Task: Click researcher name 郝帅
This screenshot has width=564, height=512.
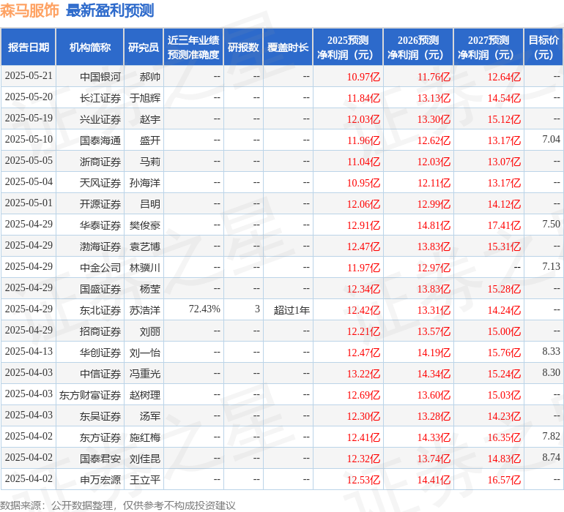Action: coord(149,77)
